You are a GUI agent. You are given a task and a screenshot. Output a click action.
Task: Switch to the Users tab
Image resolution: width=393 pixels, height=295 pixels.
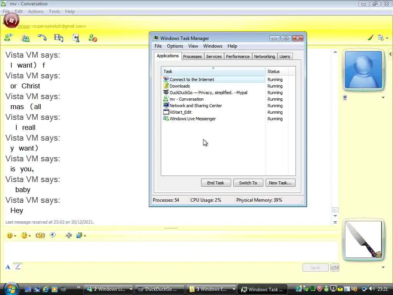[x=285, y=56]
